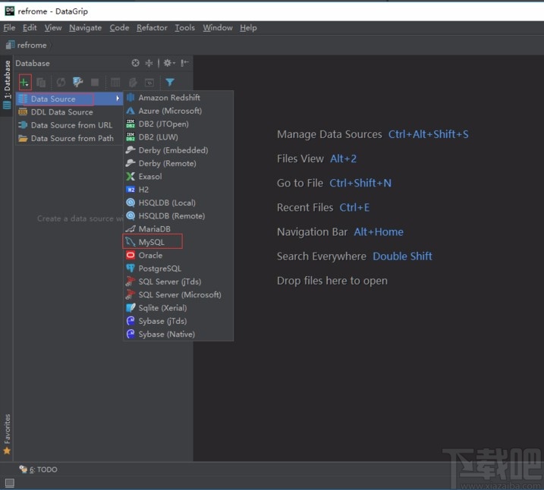Screen dimensions: 544x490
Task: Choose Exasol data source
Action: (x=178, y=177)
